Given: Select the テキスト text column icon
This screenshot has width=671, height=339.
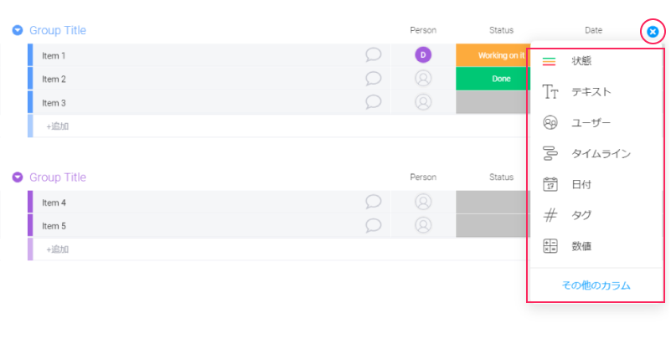Looking at the screenshot, I should coord(550,92).
